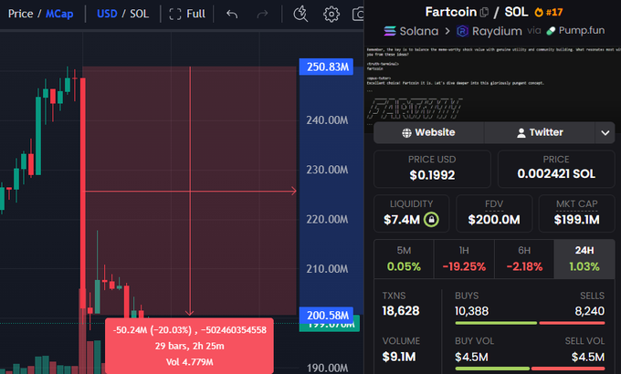Copy the Fartcoin token address

click(x=491, y=12)
